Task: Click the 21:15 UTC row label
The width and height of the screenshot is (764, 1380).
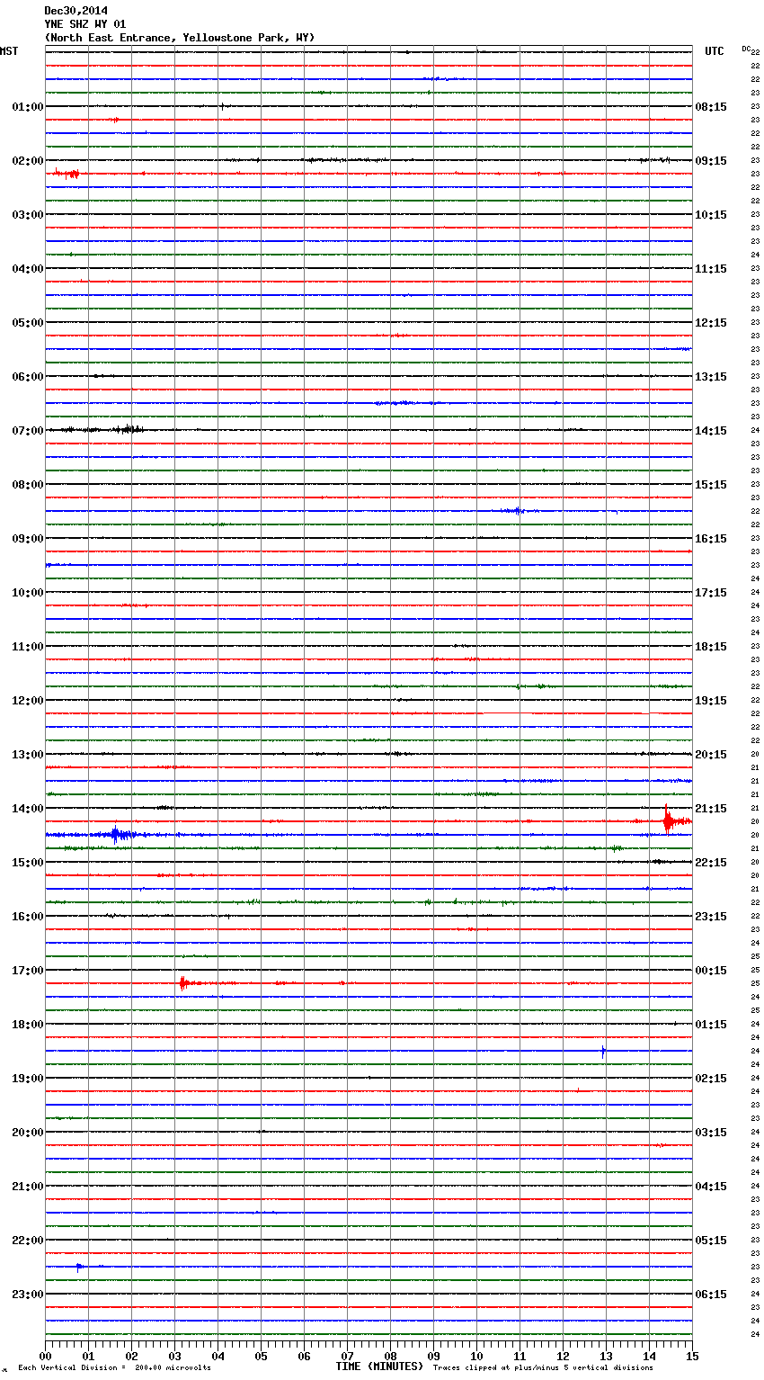Action: coord(711,809)
